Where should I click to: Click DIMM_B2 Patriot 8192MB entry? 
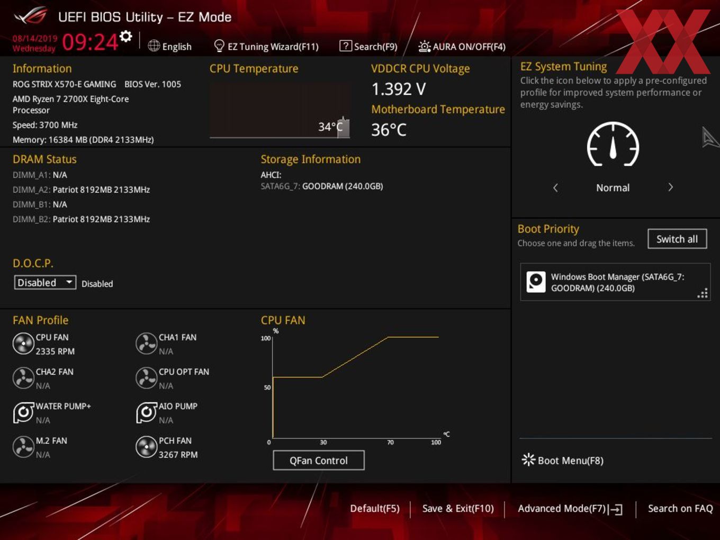(x=81, y=219)
